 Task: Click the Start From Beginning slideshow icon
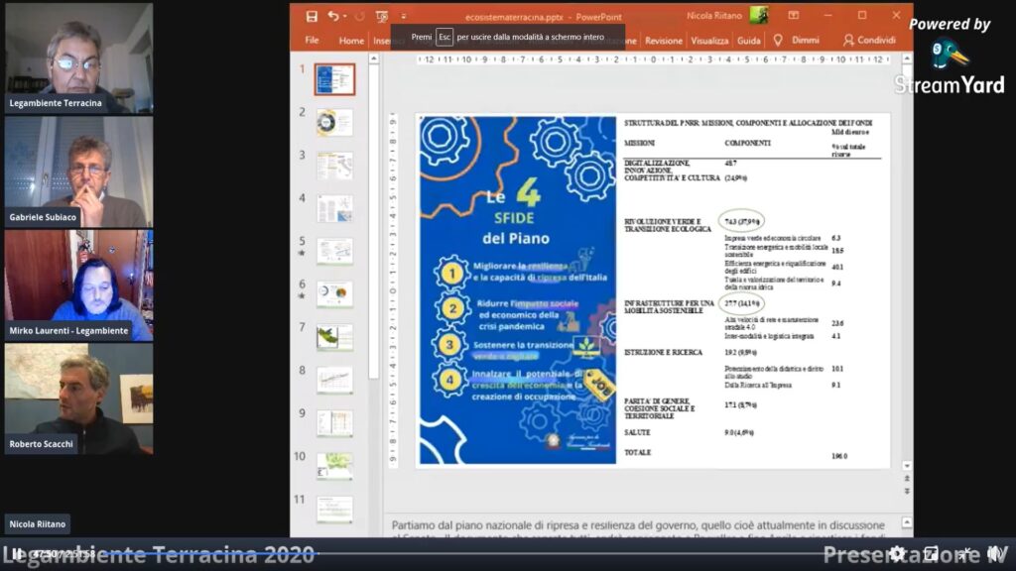pyautogui.click(x=382, y=16)
